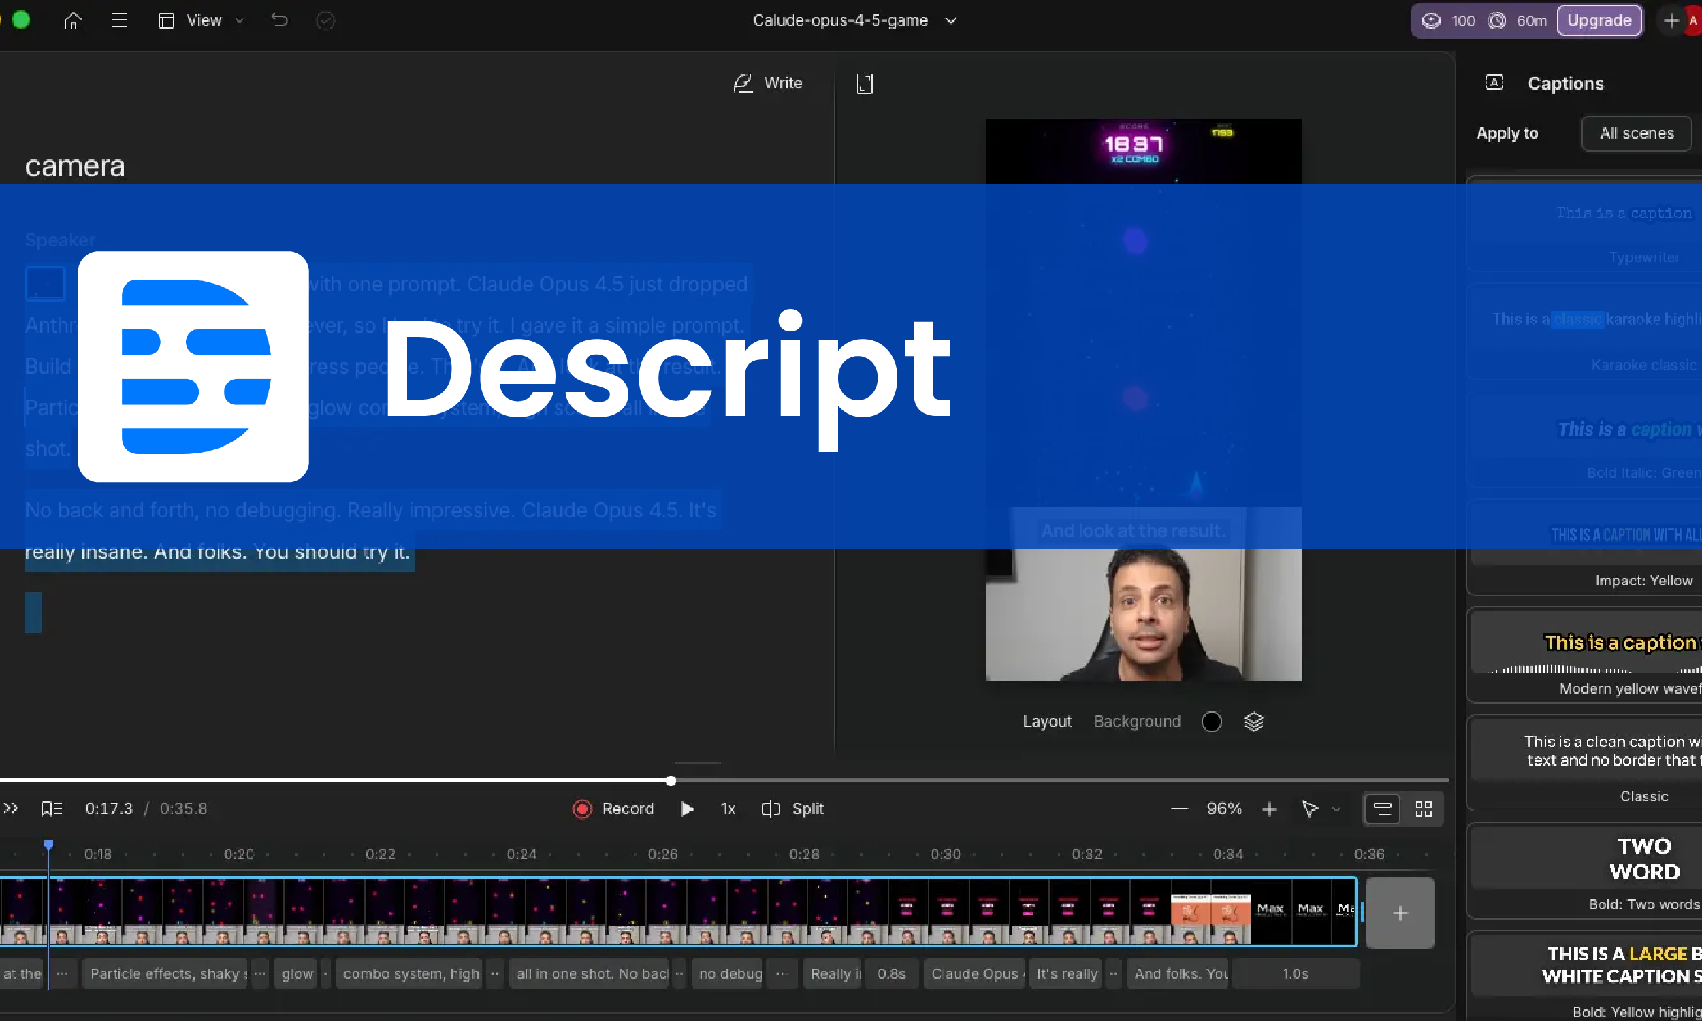
Task: Open the hamburger menu icon
Action: click(120, 20)
